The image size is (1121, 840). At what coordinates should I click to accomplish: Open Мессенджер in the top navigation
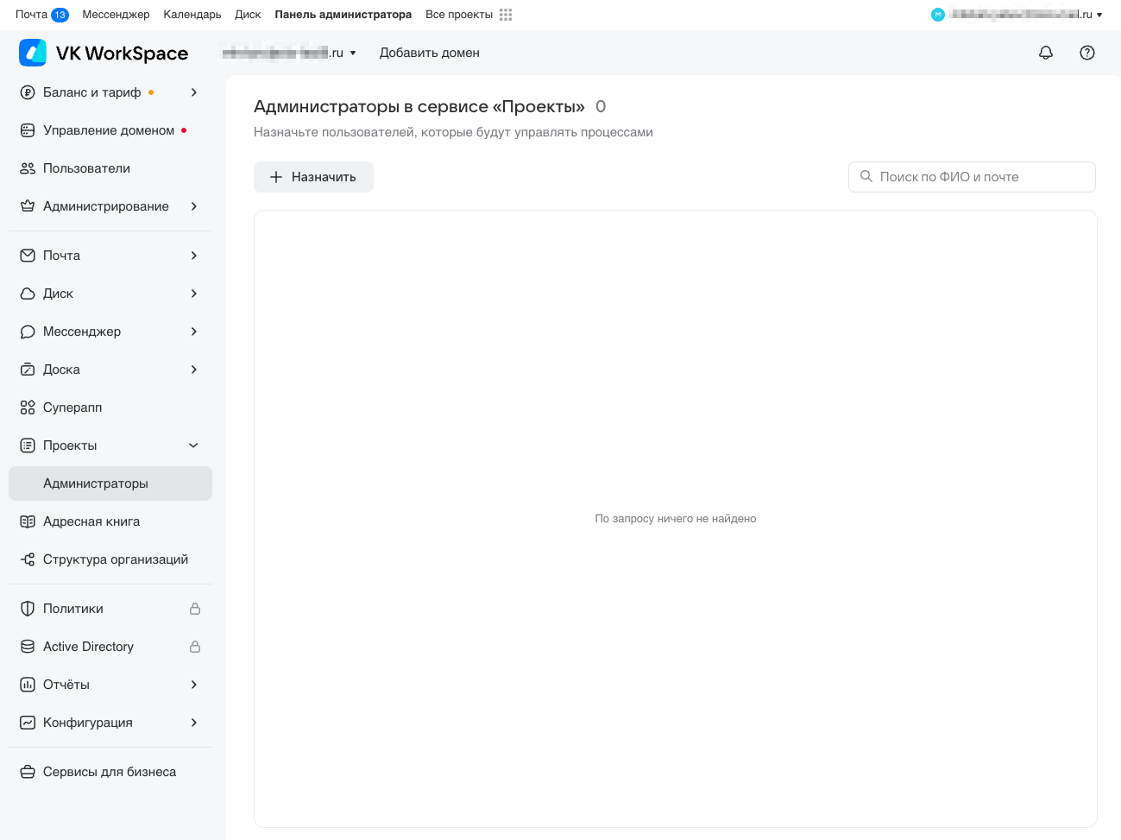(116, 15)
